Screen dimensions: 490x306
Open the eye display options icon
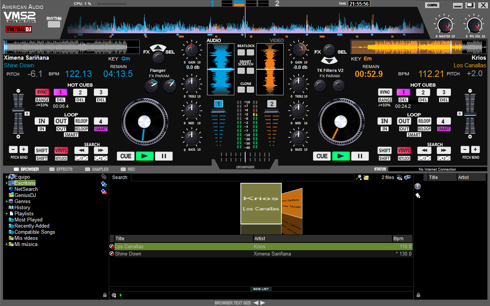pos(399,177)
